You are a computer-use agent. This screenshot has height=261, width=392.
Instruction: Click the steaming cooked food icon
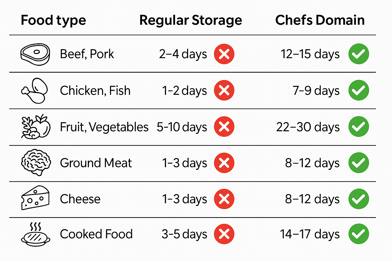pos(35,234)
